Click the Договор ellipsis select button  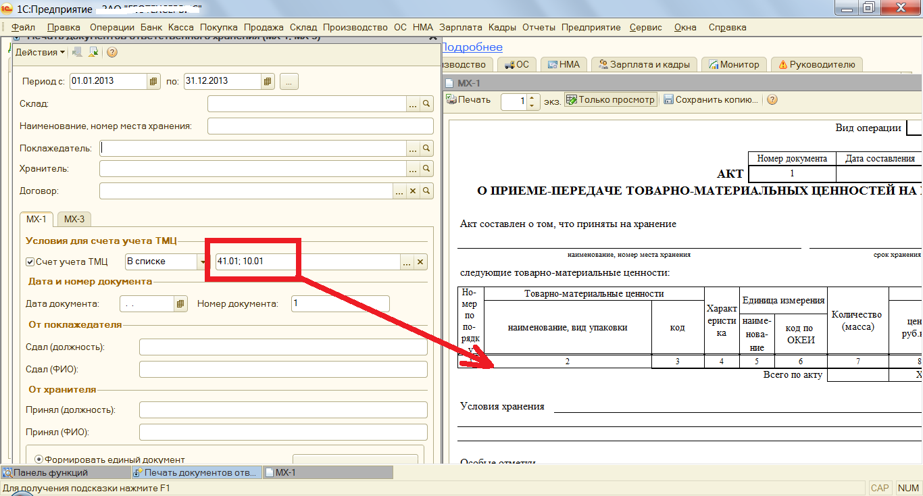400,191
